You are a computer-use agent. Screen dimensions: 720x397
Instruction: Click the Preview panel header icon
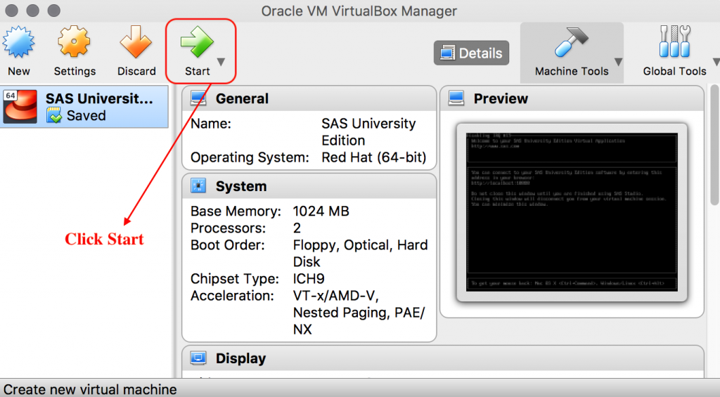456,98
